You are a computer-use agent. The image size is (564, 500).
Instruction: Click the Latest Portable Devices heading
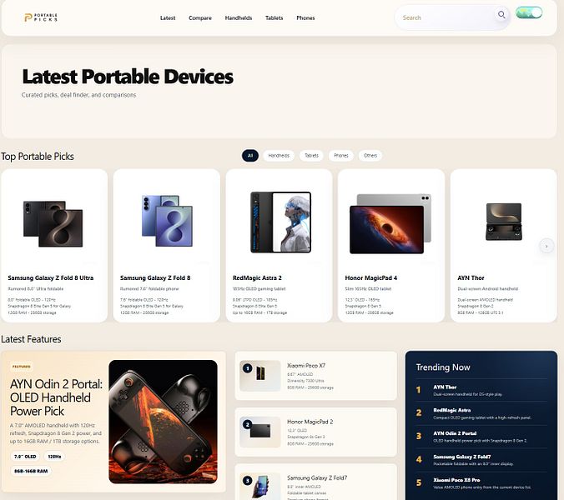coord(128,77)
